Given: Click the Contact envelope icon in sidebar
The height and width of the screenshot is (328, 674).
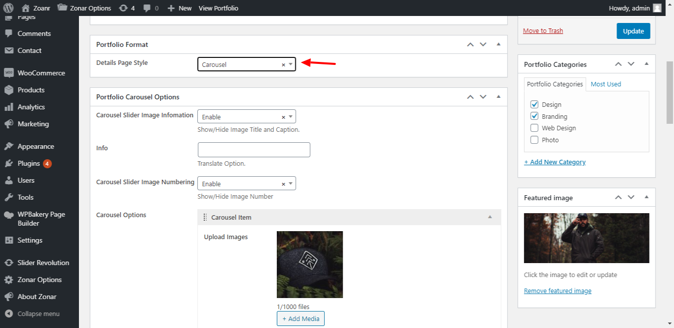Looking at the screenshot, I should 8,50.
